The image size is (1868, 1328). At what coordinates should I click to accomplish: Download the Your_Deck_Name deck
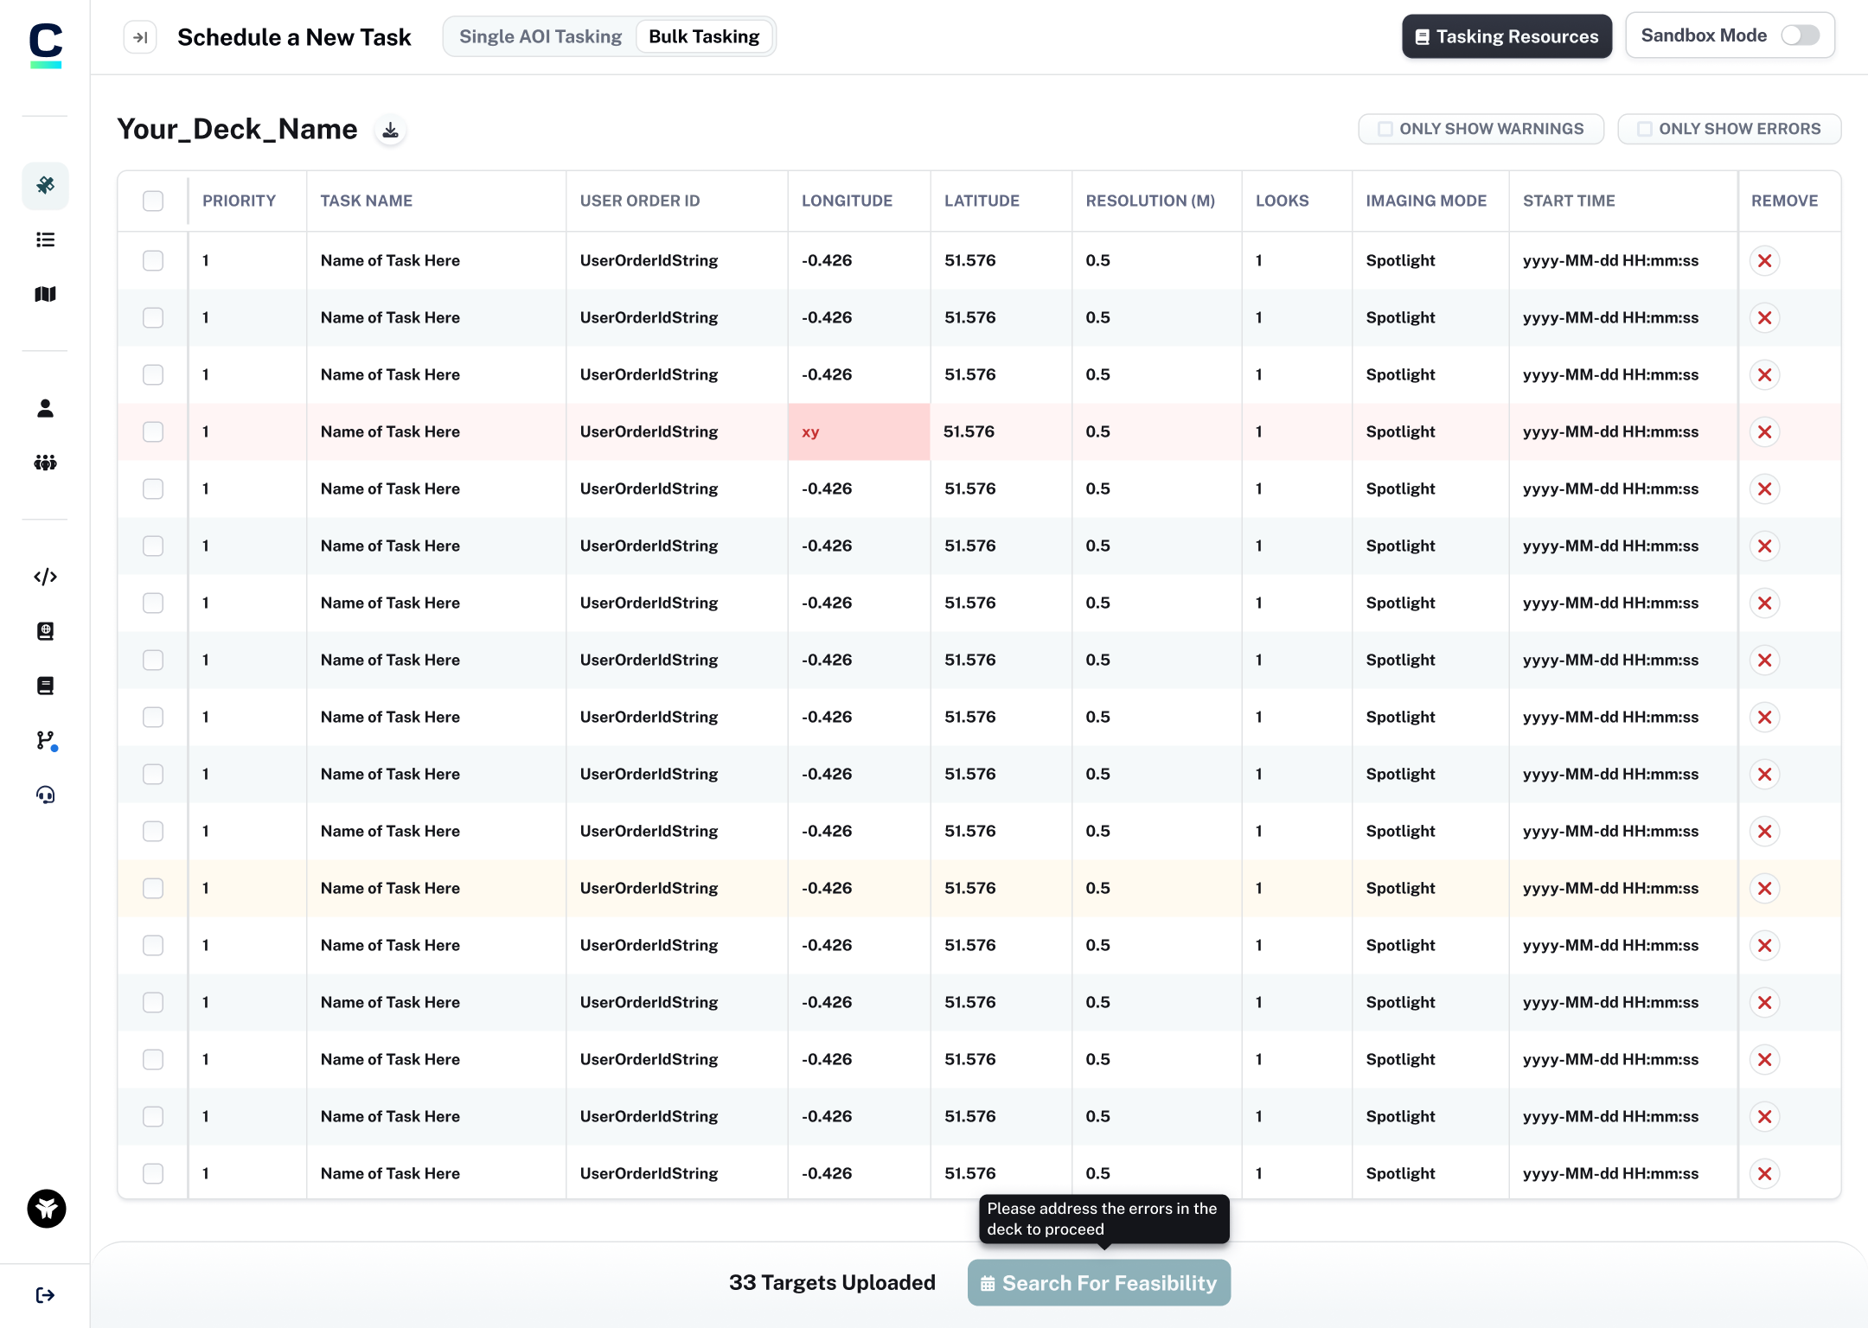coord(391,130)
